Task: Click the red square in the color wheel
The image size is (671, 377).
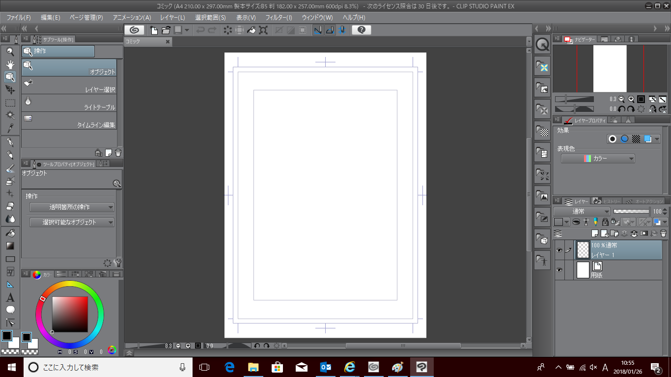Action: coord(70,314)
